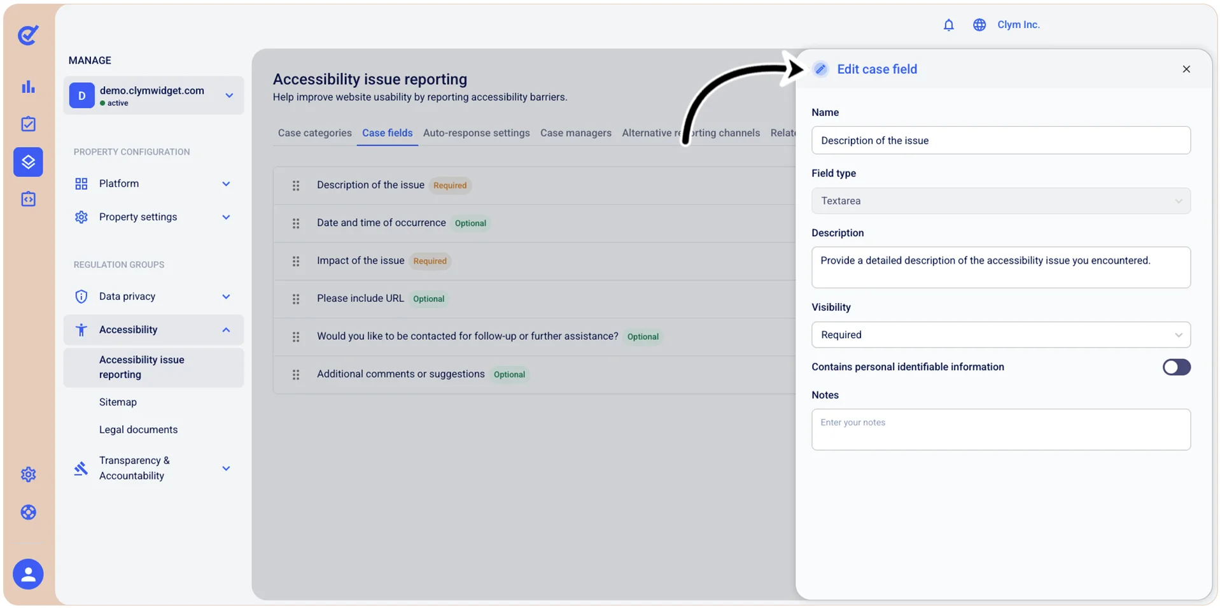1220x608 pixels.
Task: Open the bar chart analytics sidebar icon
Action: pyautogui.click(x=28, y=87)
